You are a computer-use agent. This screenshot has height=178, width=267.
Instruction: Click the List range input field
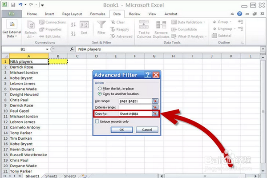click(x=135, y=101)
